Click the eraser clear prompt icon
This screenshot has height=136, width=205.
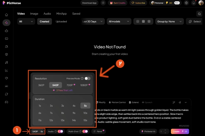pyautogui.click(x=180, y=102)
